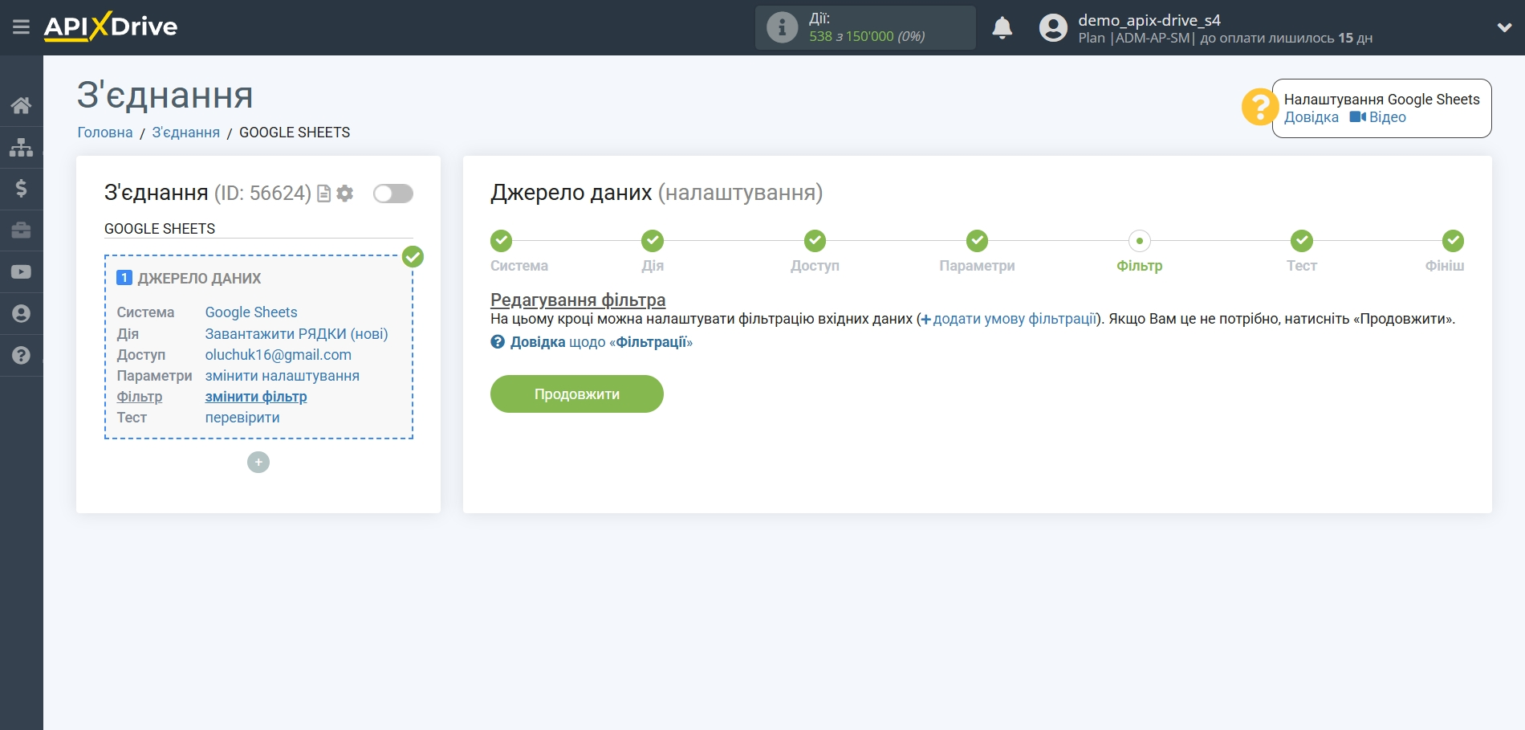This screenshot has height=730, width=1525.
Task: Open notifications via the bell icon
Action: click(x=1002, y=27)
